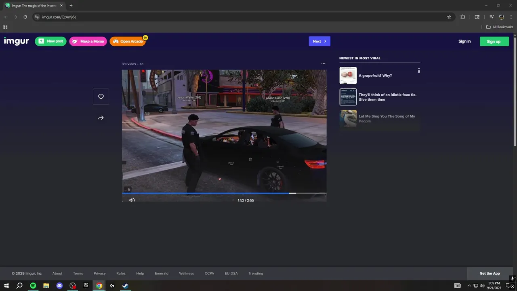Open Epic Games Launcher from taskbar
Screen dimensions: 517x291
point(86,286)
